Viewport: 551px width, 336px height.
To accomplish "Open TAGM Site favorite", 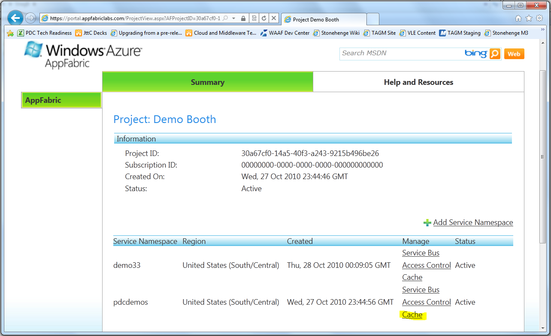I will tap(379, 33).
